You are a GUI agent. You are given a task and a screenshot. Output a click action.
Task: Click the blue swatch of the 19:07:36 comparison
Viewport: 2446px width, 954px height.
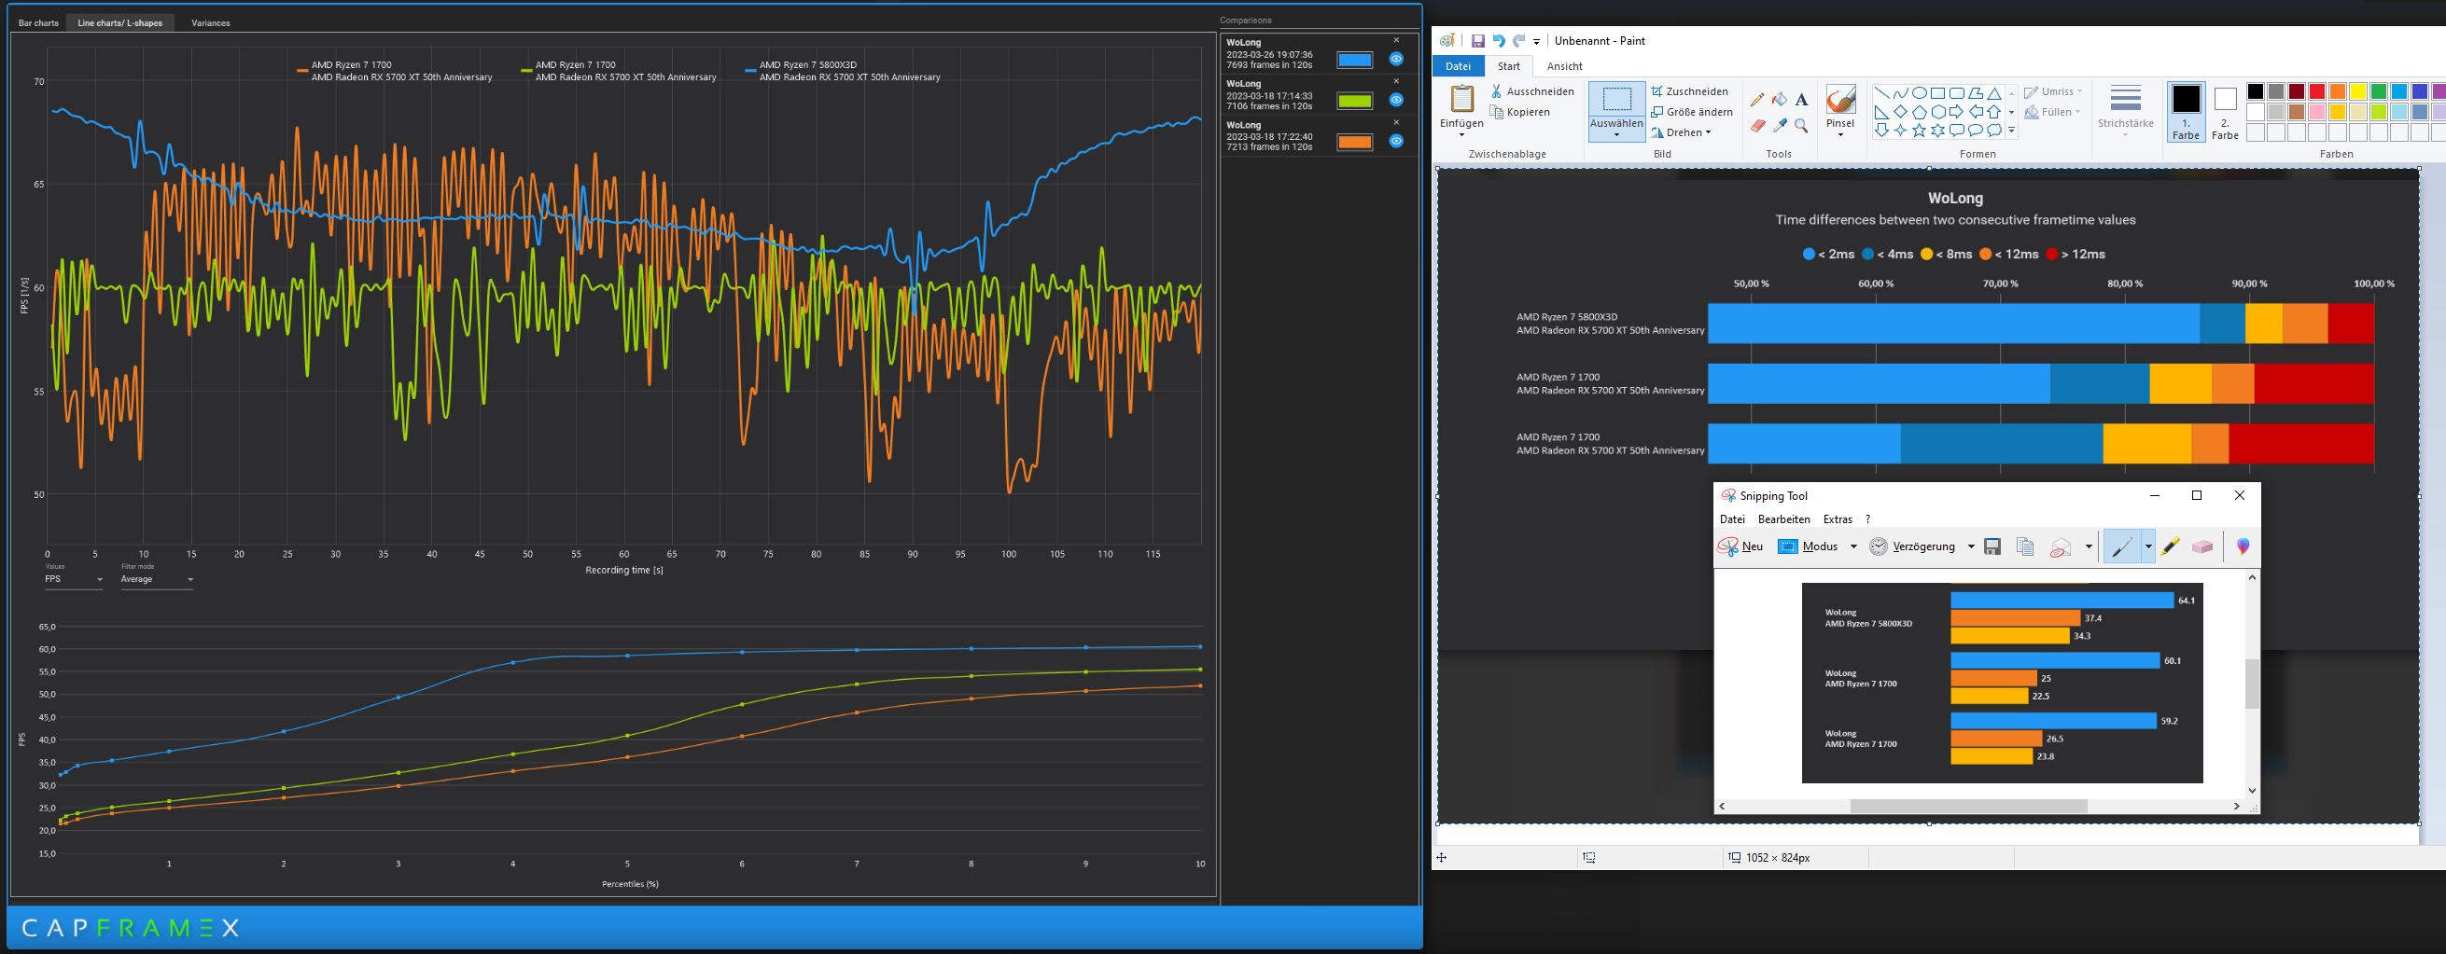[x=1354, y=60]
